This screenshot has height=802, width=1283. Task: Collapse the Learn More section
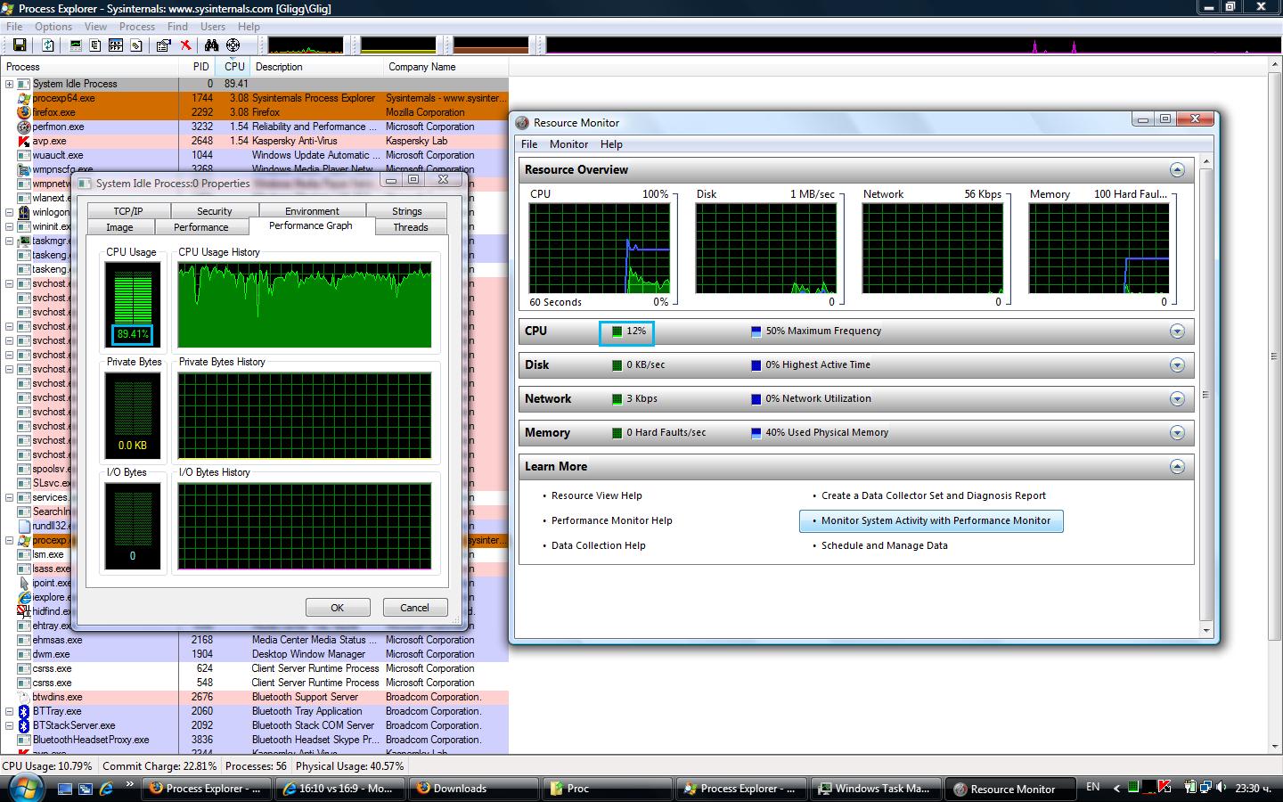click(1177, 467)
